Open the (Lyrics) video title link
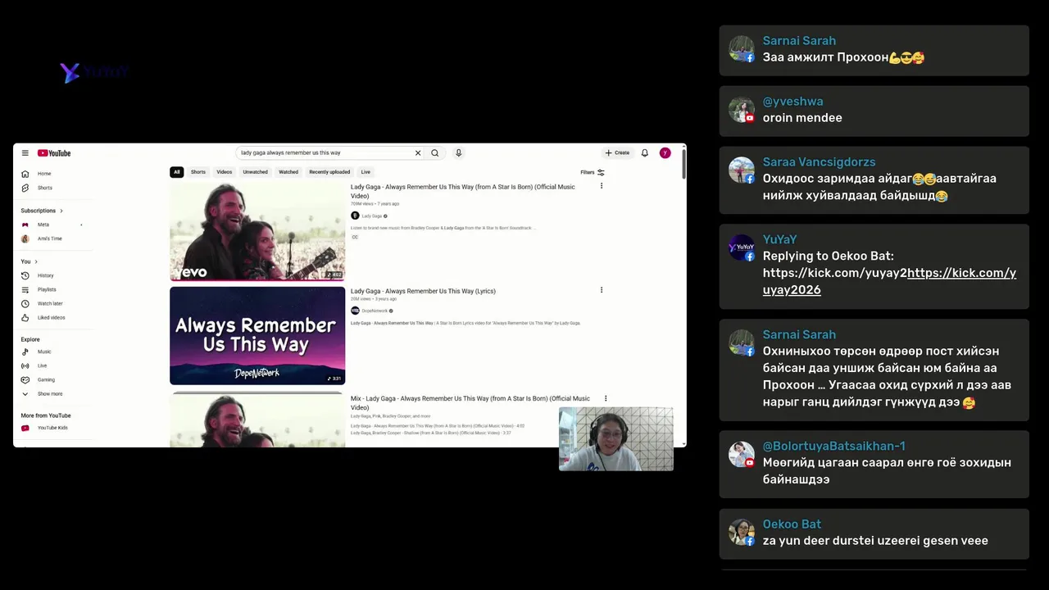This screenshot has height=590, width=1049. 423,291
